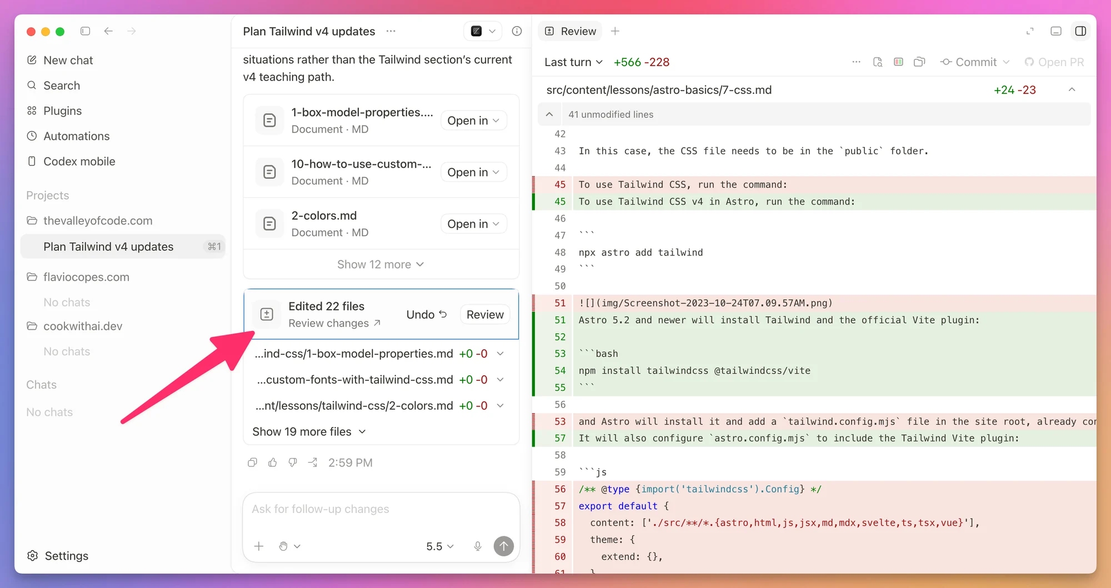This screenshot has height=588, width=1111.
Task: Click the plus attach icon in composer
Action: pos(259,546)
